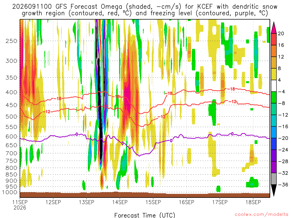This screenshot has height=218, width=291.
Task: Click the black downward arrow below the colorbar
Action: (274, 190)
